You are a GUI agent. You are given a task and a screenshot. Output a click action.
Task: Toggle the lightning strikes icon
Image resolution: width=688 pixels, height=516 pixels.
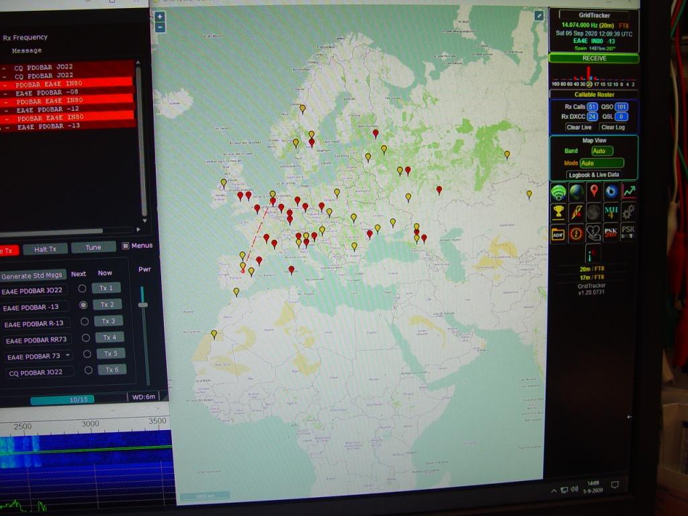pyautogui.click(x=576, y=212)
